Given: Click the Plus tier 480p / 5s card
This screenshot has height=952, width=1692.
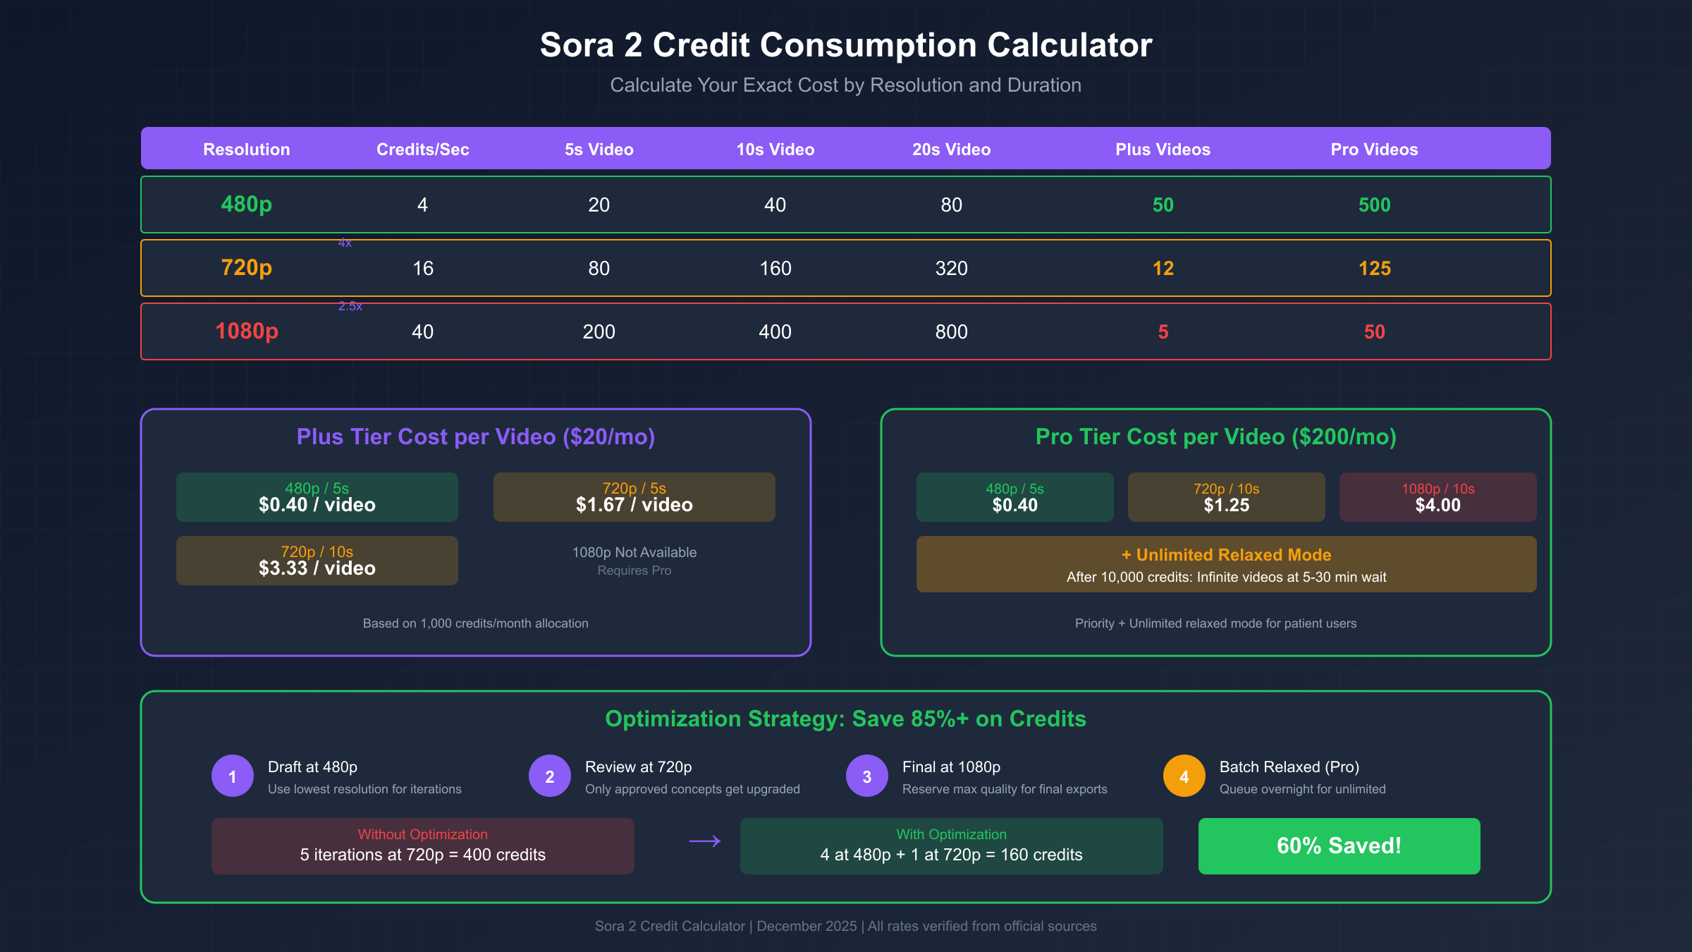Looking at the screenshot, I should (317, 497).
